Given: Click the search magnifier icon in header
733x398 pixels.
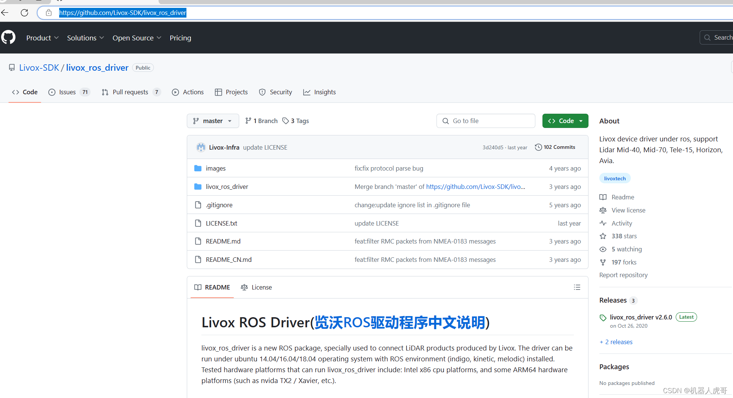Looking at the screenshot, I should pos(707,37).
